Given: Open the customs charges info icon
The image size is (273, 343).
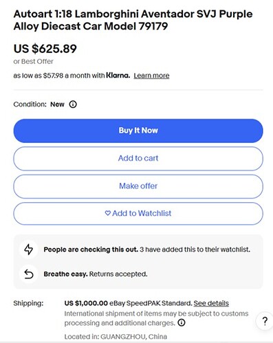Looking at the screenshot, I should (182, 323).
